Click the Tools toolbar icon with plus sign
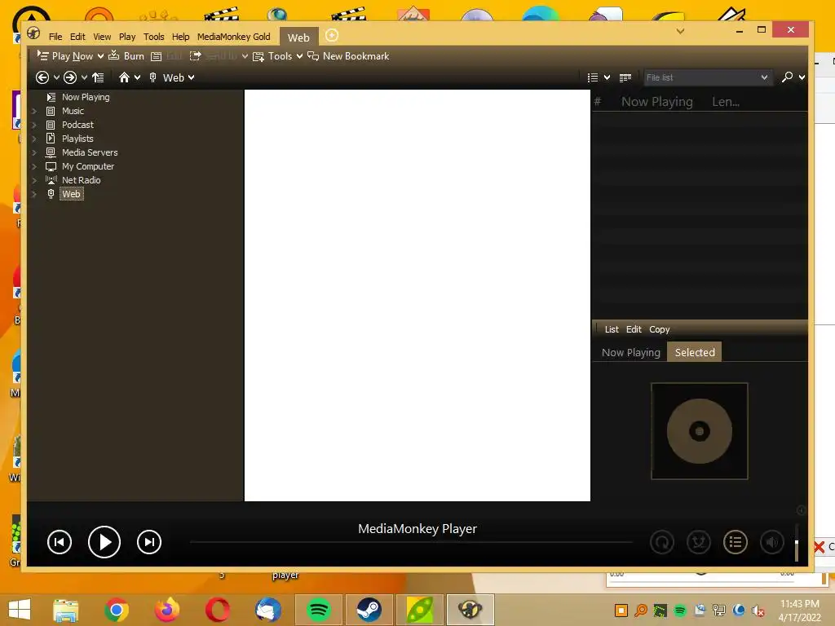 tap(258, 56)
